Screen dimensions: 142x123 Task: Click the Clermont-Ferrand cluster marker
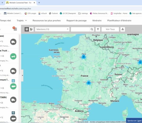point(89,83)
